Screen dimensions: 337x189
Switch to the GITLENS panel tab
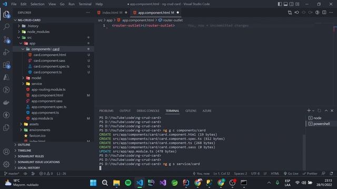(x=191, y=111)
